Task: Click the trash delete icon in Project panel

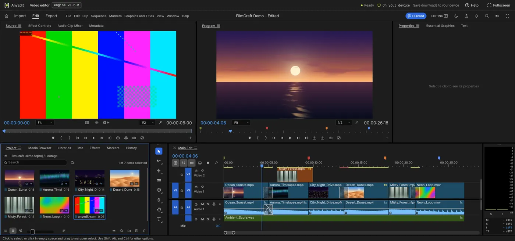Action: pos(144,231)
